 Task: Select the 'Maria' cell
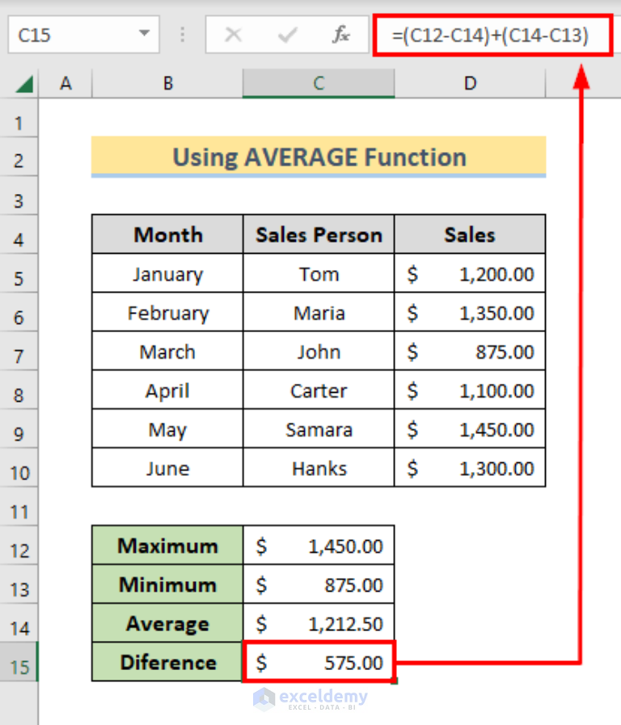(319, 312)
